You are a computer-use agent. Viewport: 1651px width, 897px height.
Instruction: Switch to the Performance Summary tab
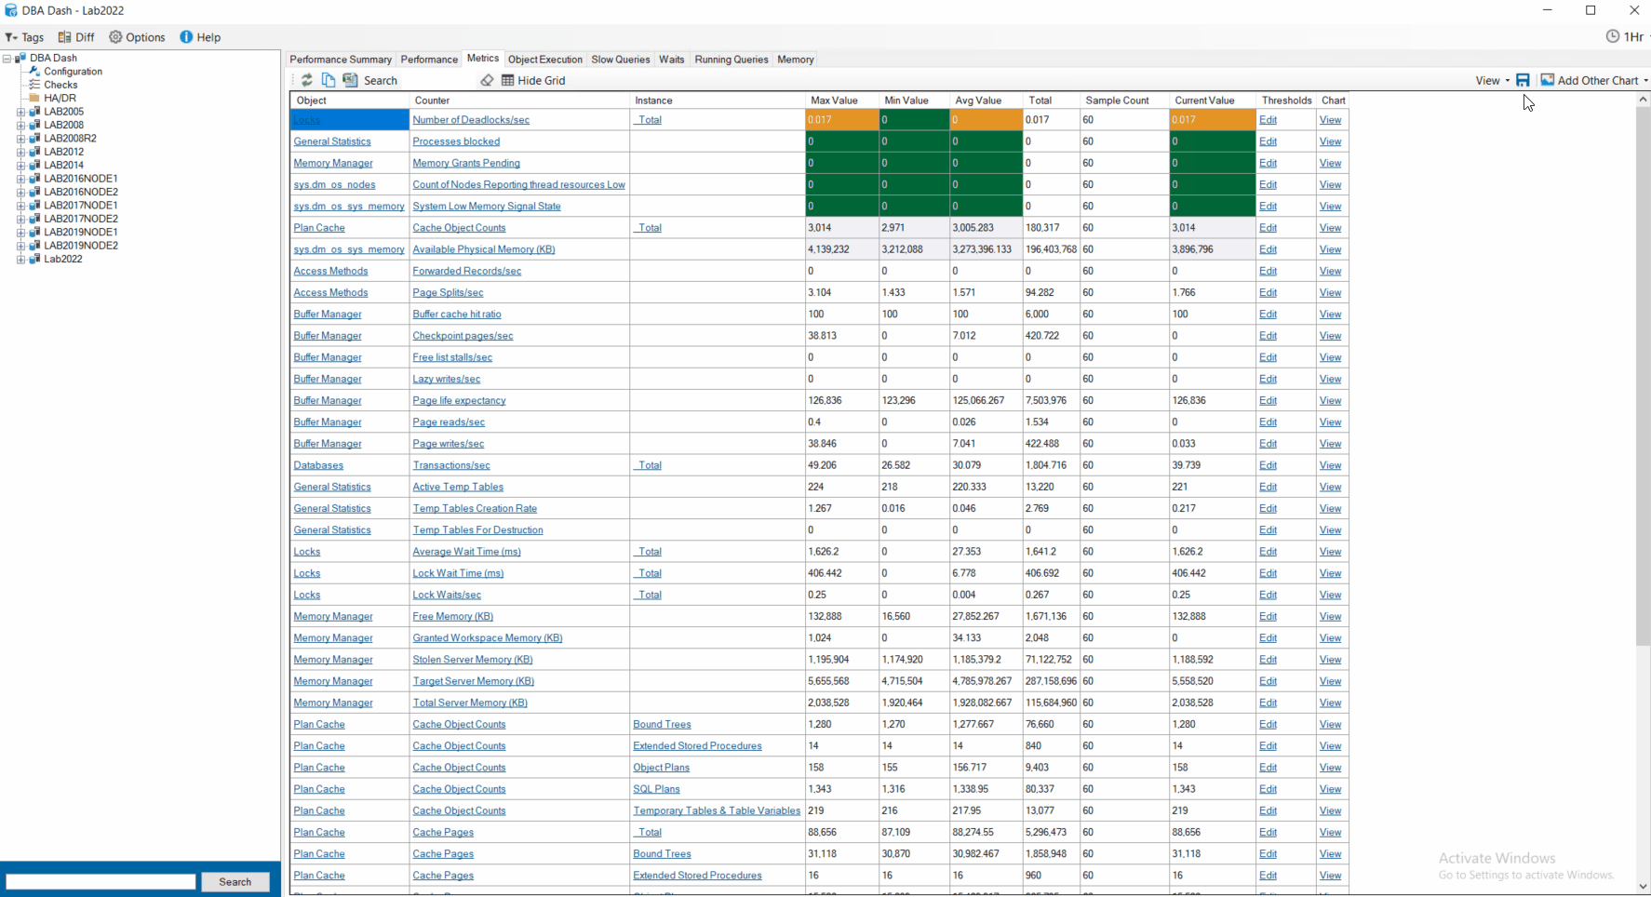(x=341, y=60)
